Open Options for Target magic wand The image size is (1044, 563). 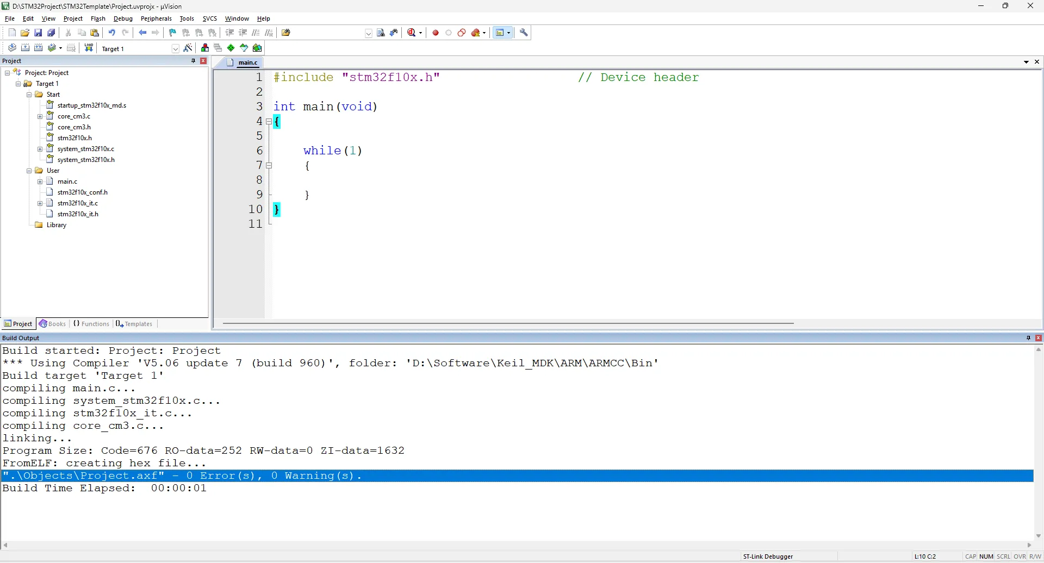pos(188,48)
